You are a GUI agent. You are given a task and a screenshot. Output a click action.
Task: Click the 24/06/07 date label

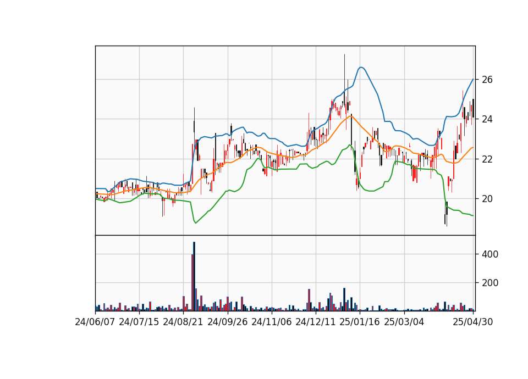click(x=95, y=322)
